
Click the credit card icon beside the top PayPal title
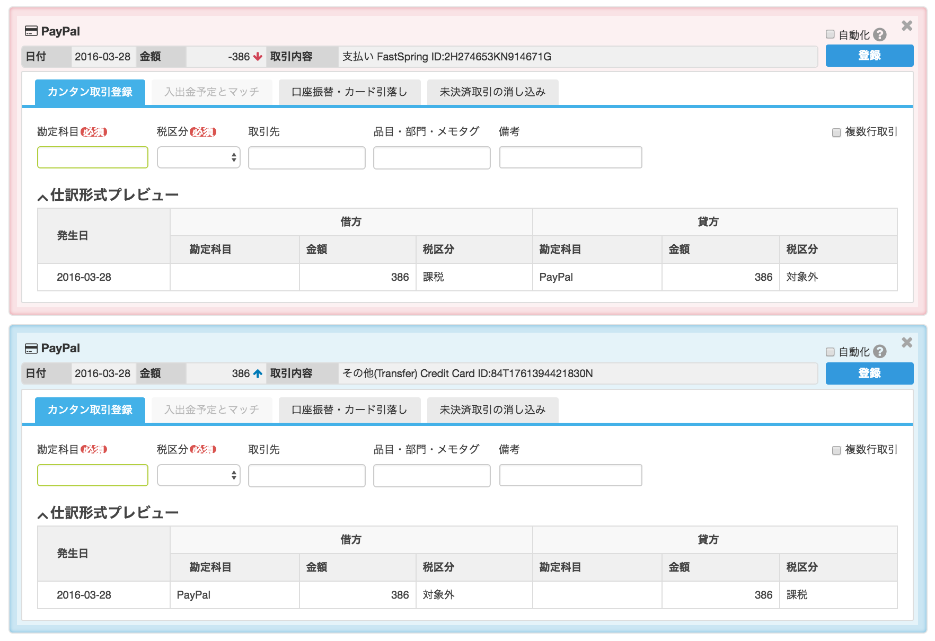point(31,31)
